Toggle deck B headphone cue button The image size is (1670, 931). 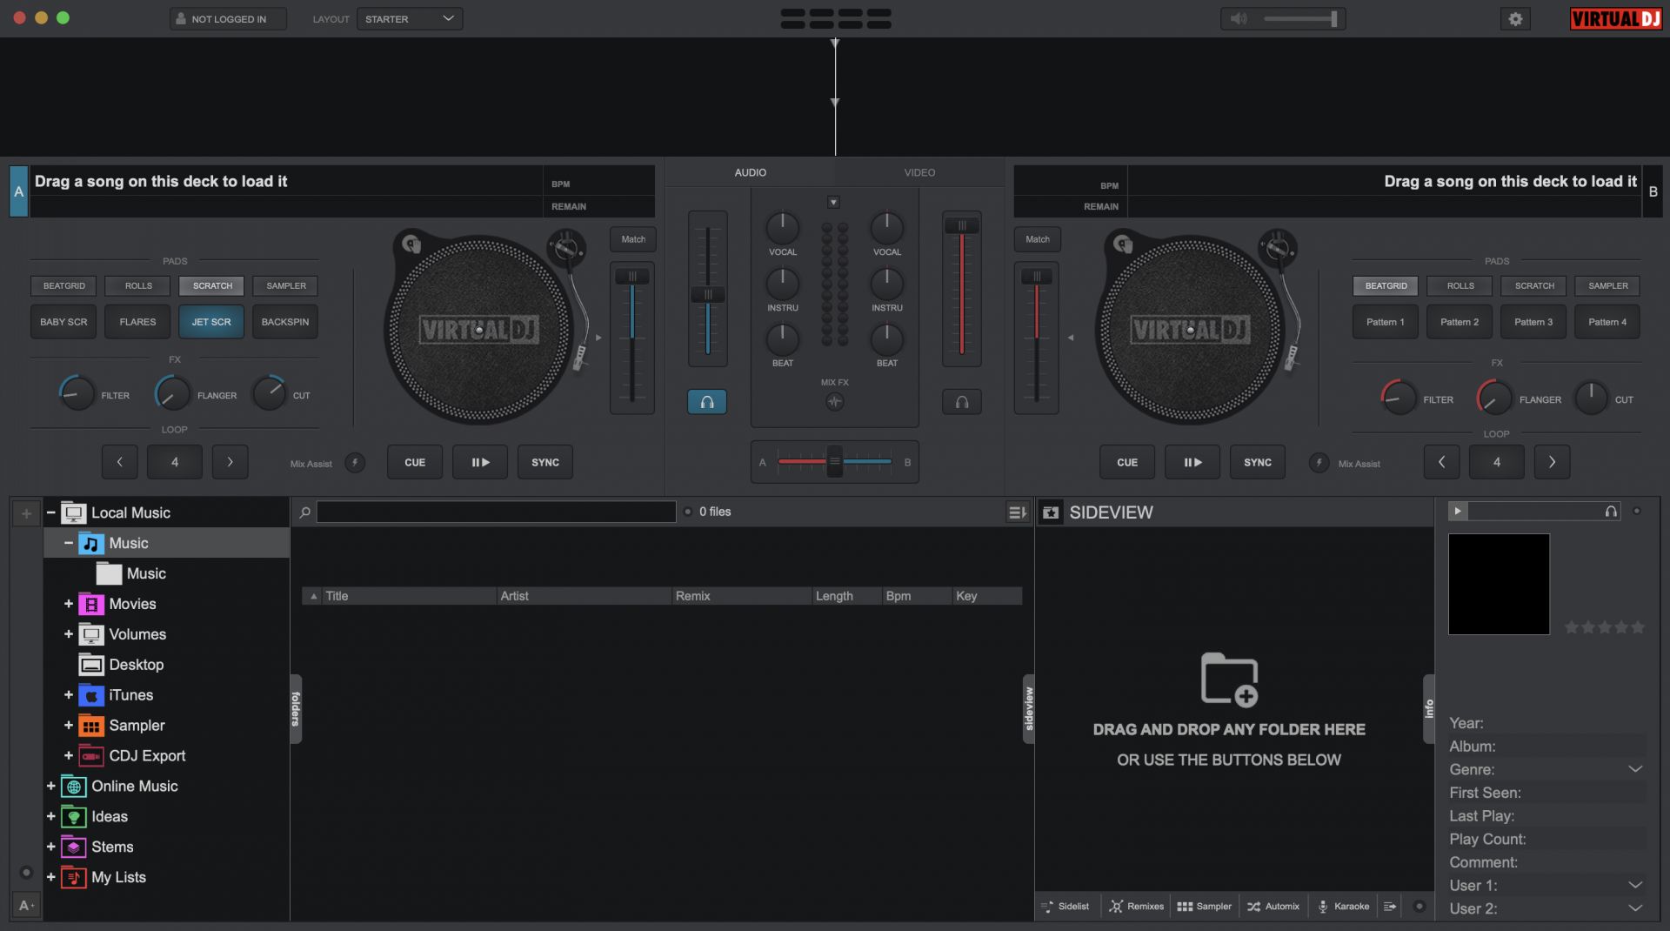point(961,402)
